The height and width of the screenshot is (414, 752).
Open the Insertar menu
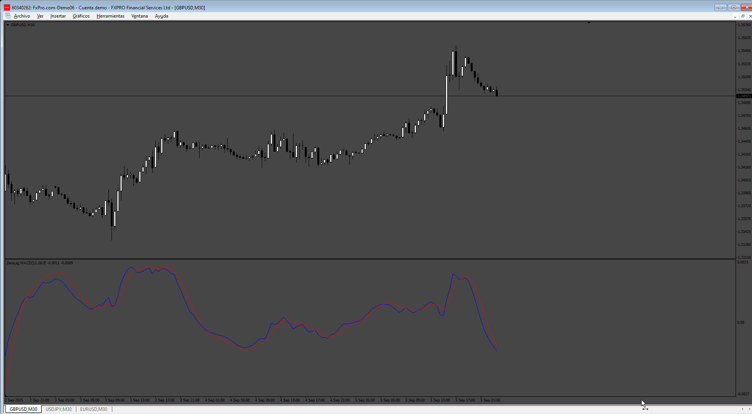(58, 16)
